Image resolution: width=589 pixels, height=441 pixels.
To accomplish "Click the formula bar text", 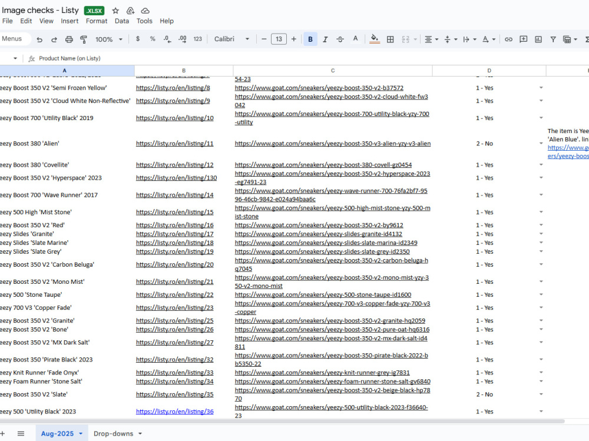I will pyautogui.click(x=70, y=58).
